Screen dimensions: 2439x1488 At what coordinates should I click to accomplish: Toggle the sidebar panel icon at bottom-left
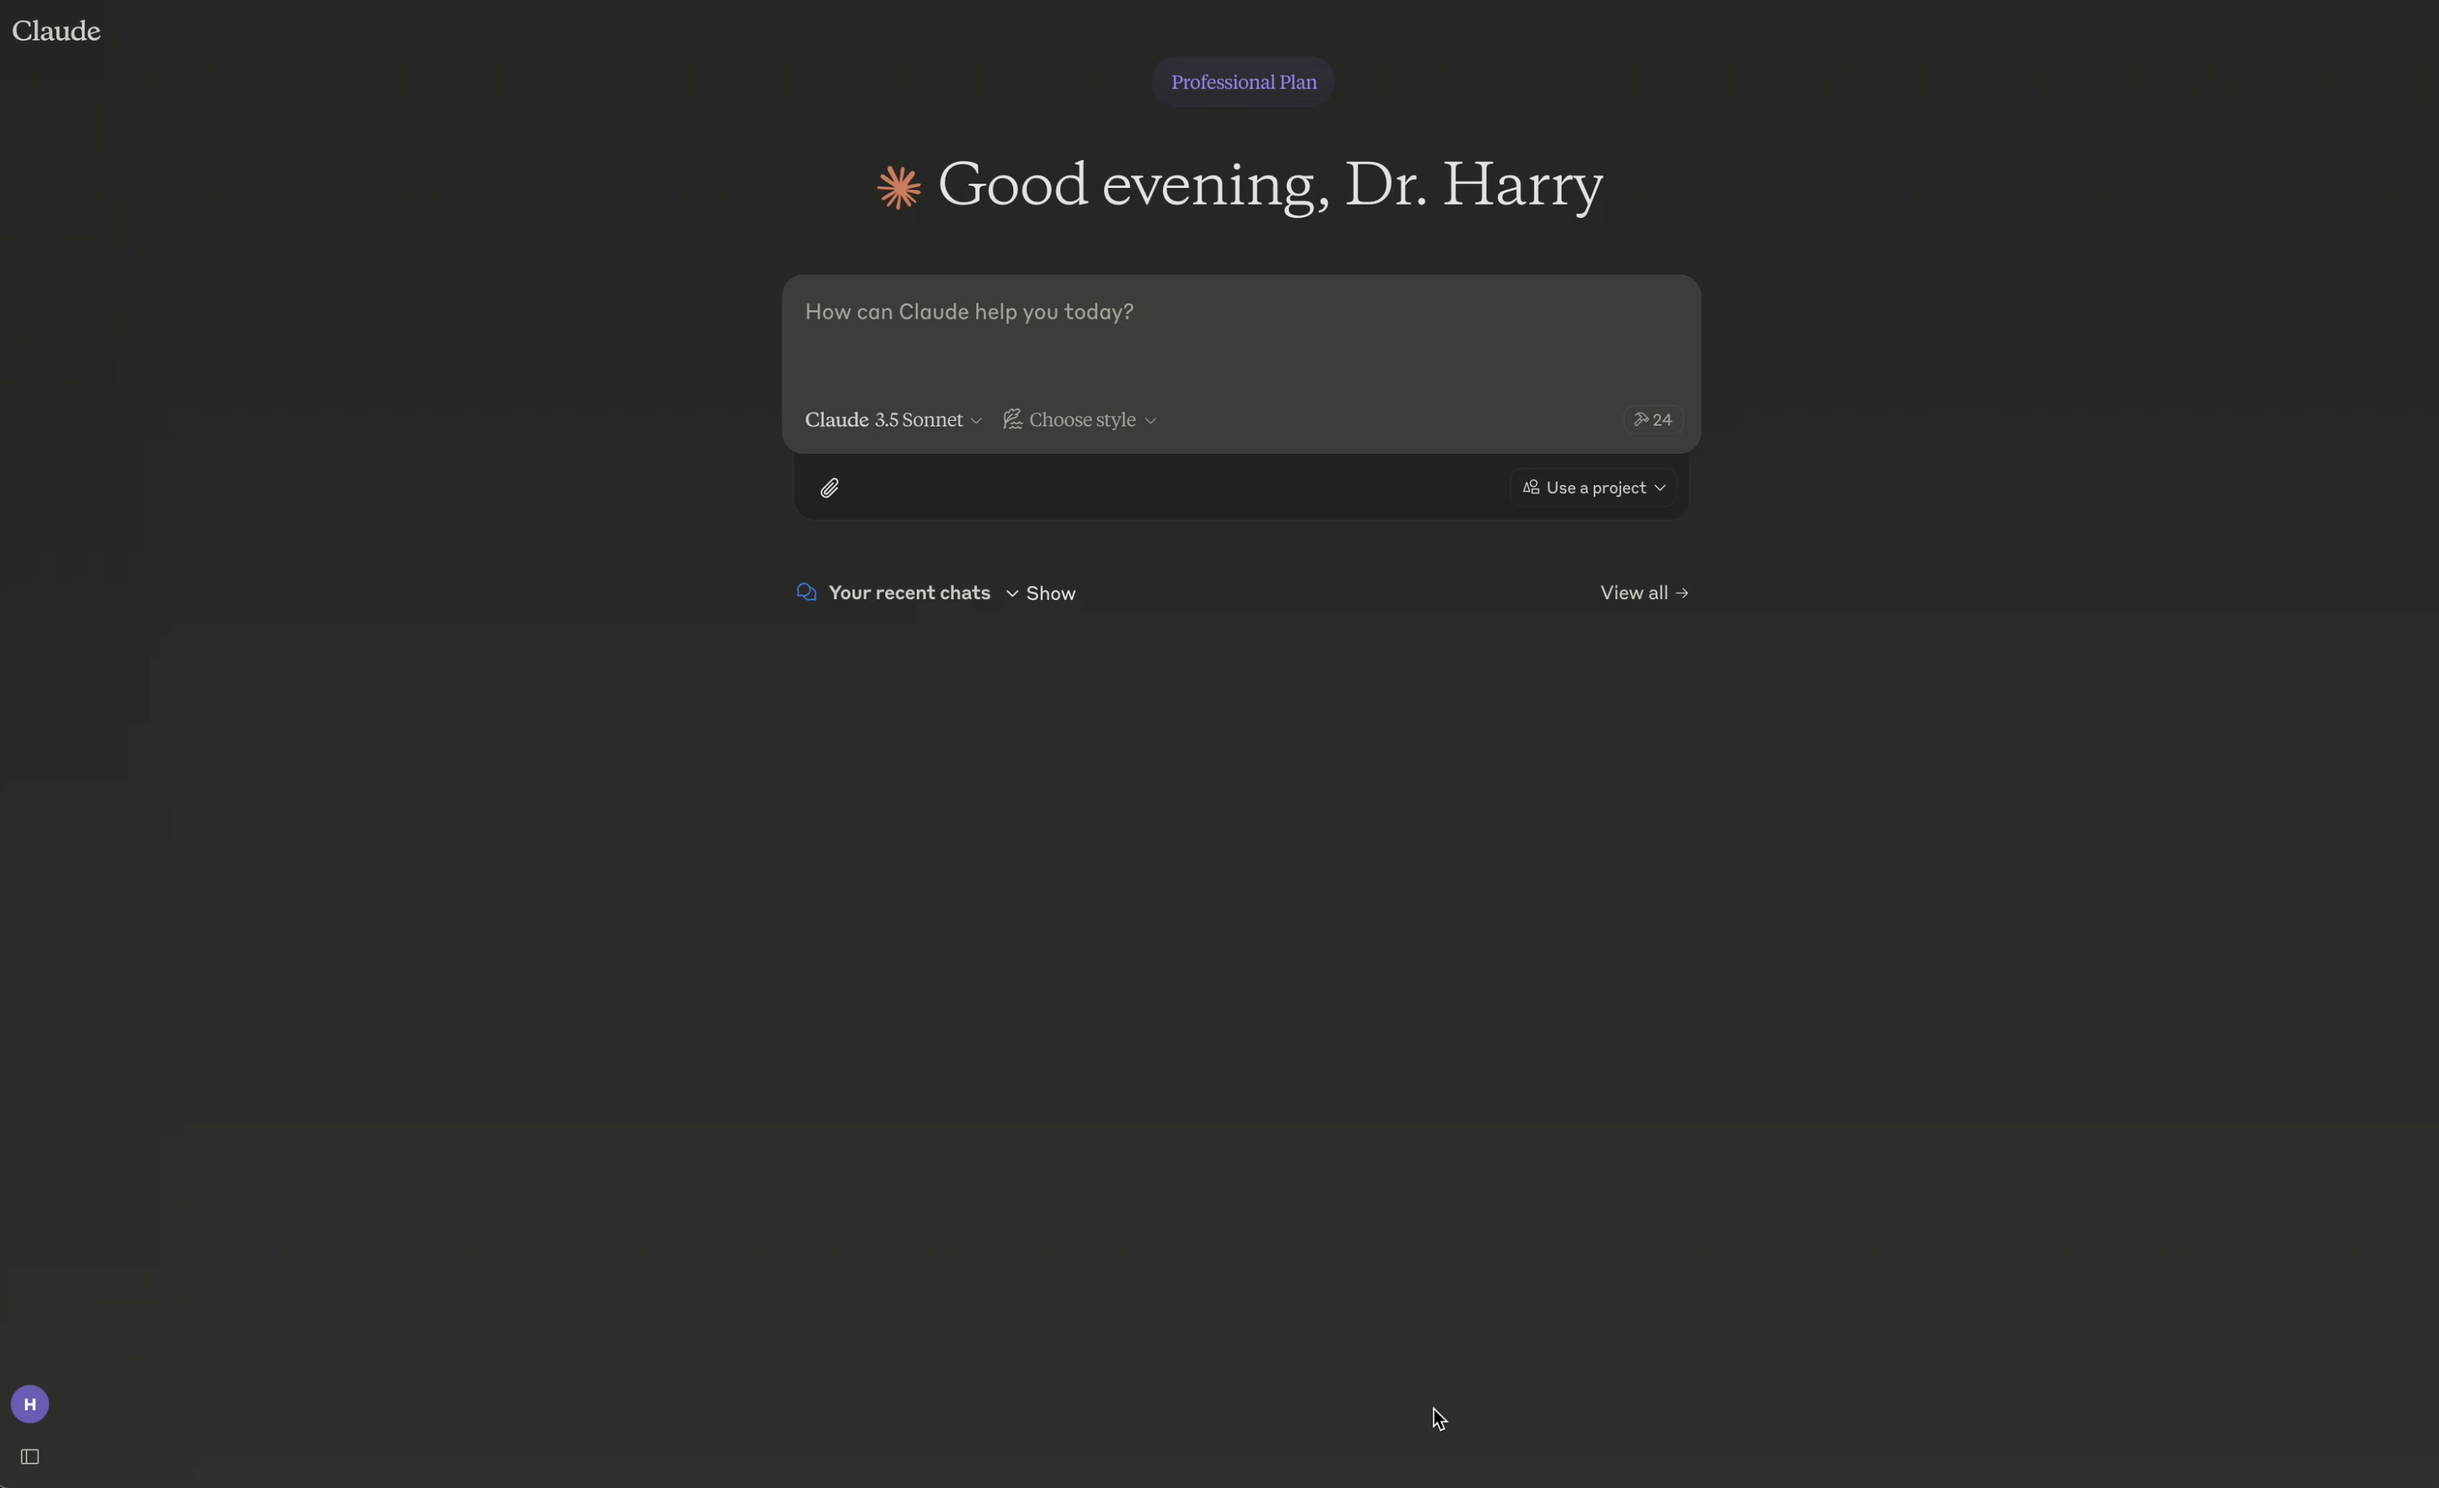click(x=30, y=1456)
